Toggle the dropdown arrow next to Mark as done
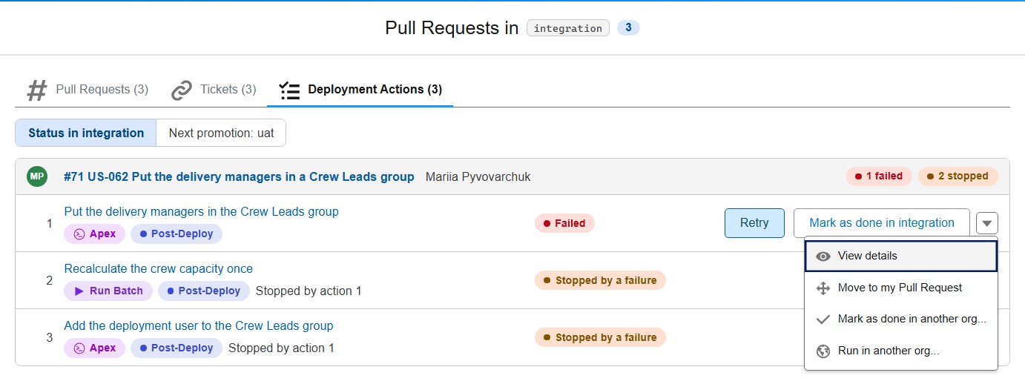The width and height of the screenshot is (1025, 384). point(987,223)
